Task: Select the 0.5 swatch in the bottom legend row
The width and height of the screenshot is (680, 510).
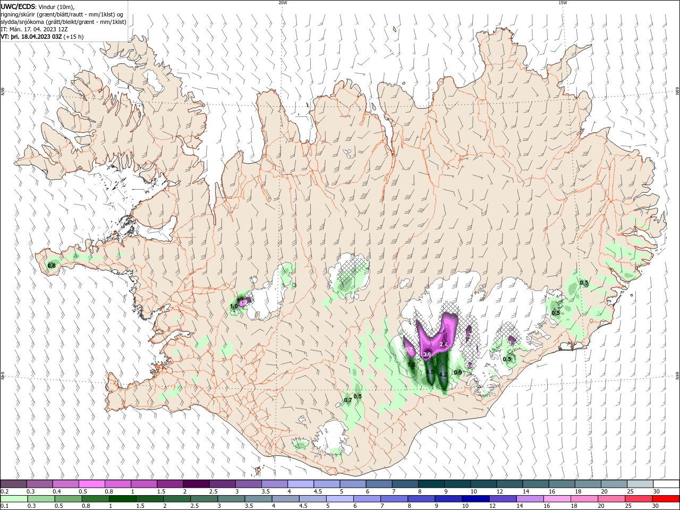Action: [68, 499]
